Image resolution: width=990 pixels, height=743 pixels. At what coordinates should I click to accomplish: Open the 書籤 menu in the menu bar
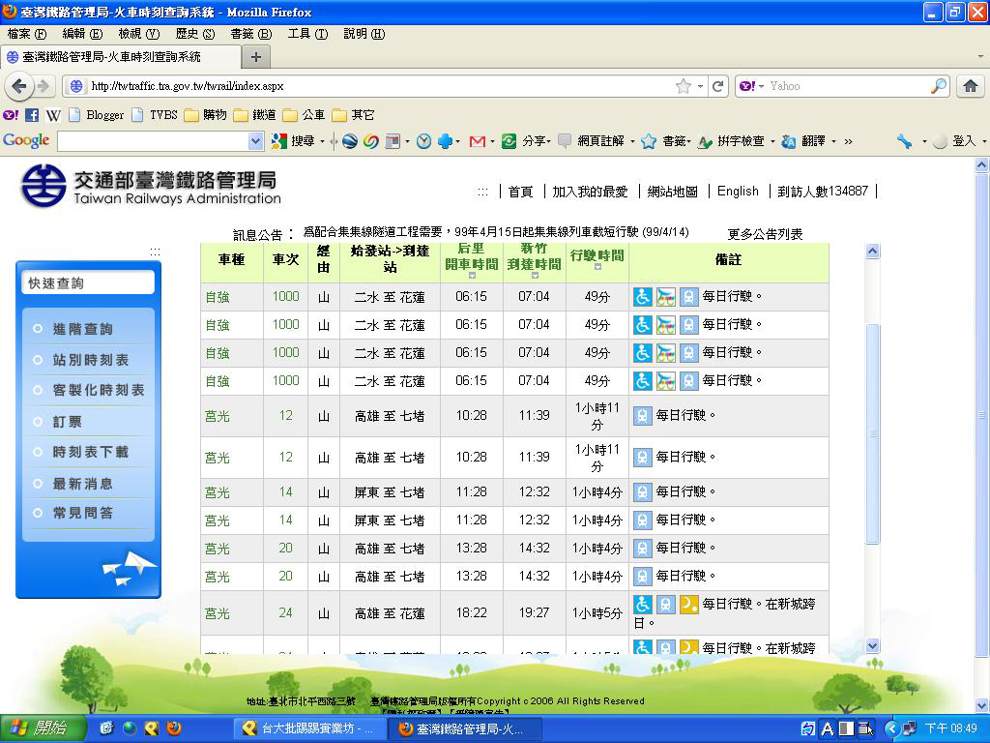tap(250, 34)
